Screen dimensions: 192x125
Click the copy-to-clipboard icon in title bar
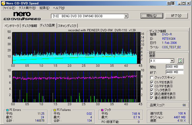point(169,3)
